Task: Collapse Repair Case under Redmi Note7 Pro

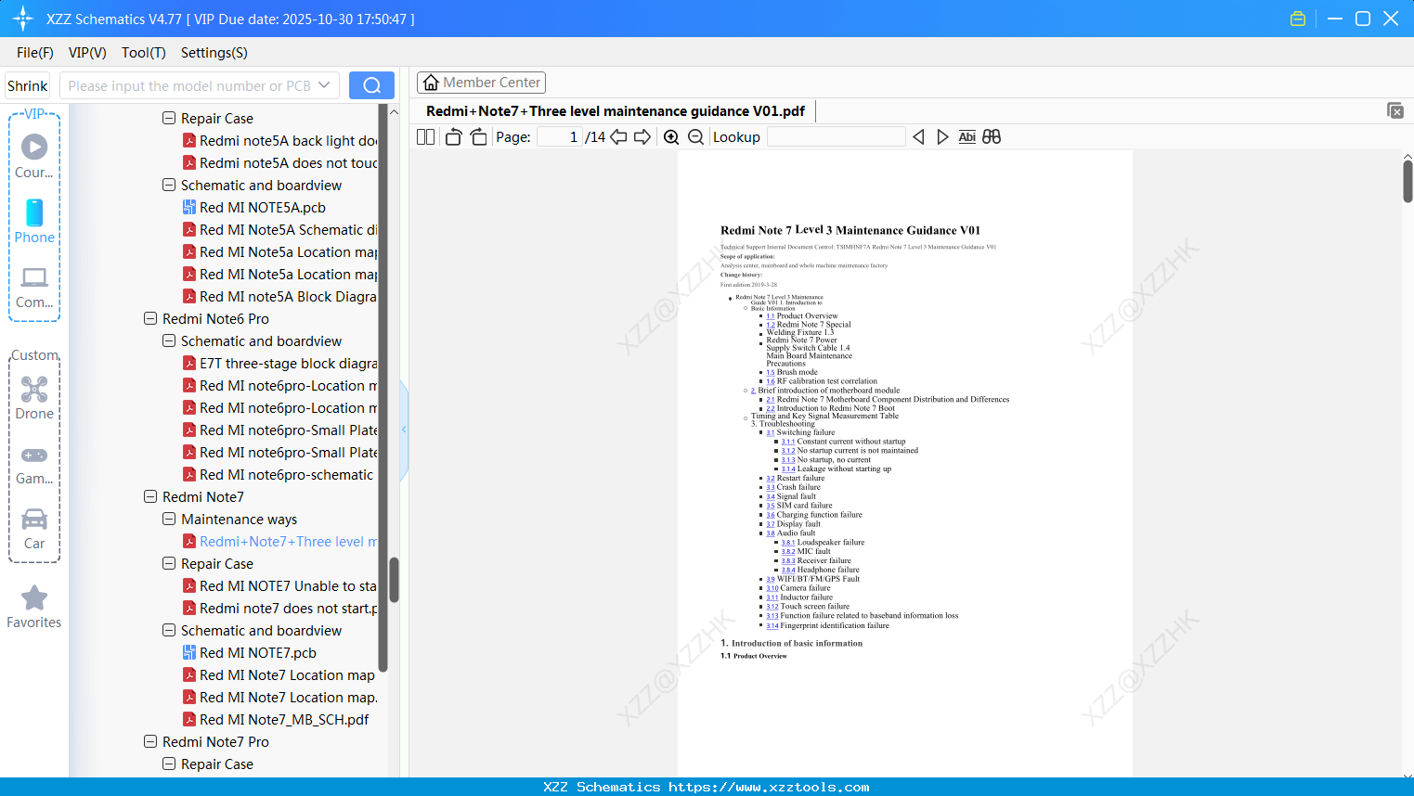Action: 169,764
